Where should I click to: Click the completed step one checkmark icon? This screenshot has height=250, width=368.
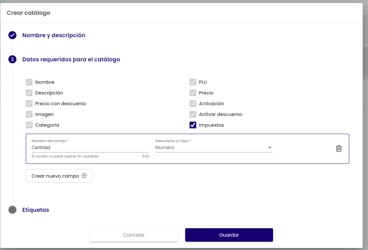pos(12,35)
